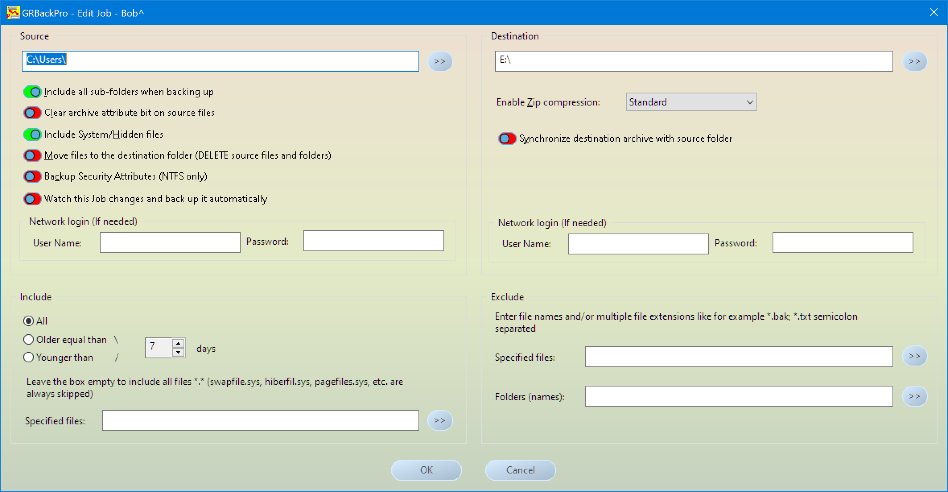Click the Destination browse >> button
The height and width of the screenshot is (492, 948).
[914, 61]
